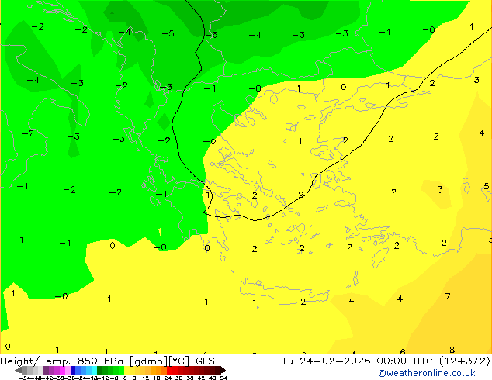The image size is (492, 380).
Task: Pick the bright red swatch in color scale
Action: click(x=169, y=371)
